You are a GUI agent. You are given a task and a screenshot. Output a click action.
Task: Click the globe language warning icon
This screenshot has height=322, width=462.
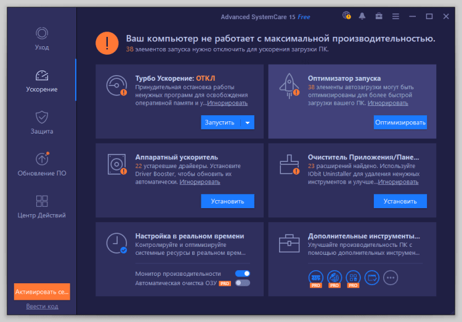click(346, 15)
